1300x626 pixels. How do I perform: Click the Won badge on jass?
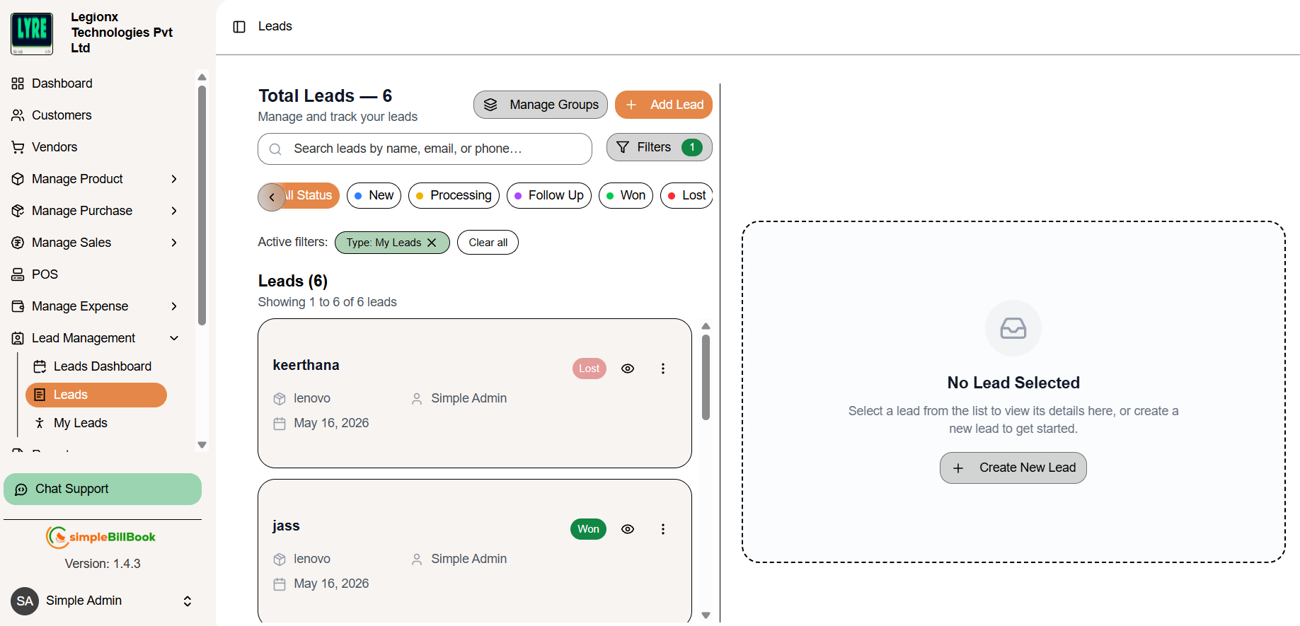pyautogui.click(x=588, y=529)
